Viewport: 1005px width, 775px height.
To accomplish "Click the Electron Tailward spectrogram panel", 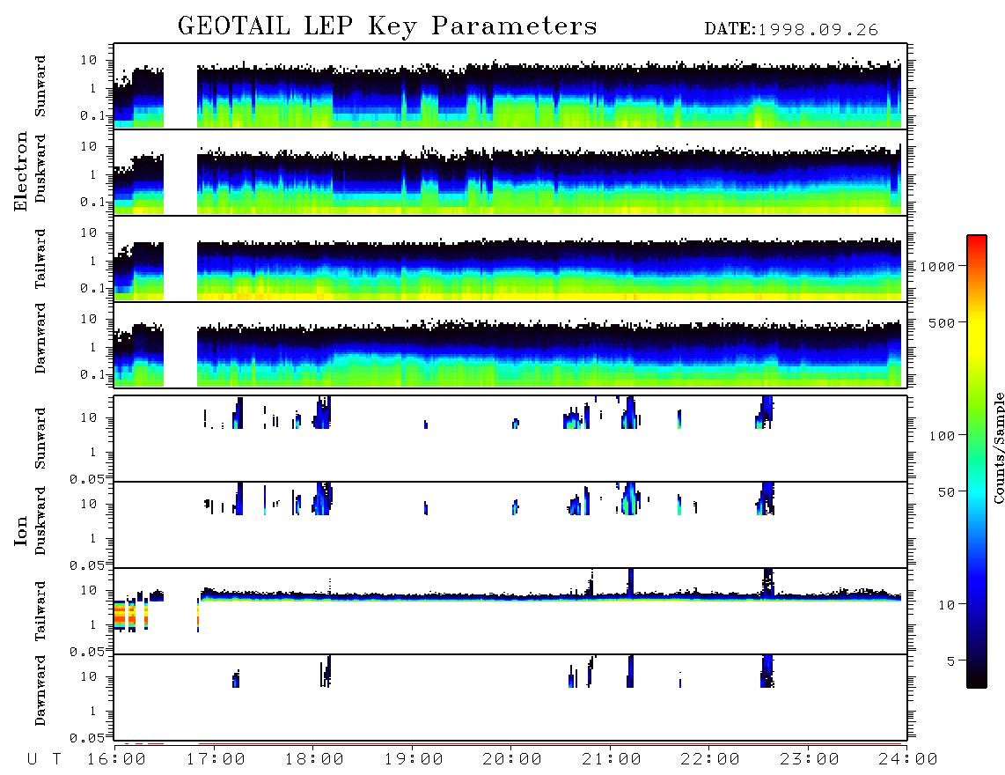I will coord(510,259).
